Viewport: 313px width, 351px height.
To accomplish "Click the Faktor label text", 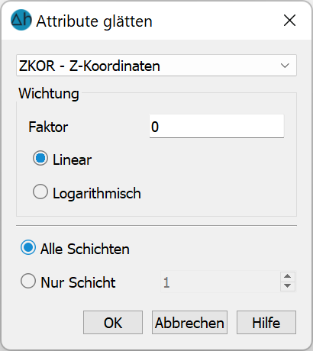I will (x=48, y=127).
